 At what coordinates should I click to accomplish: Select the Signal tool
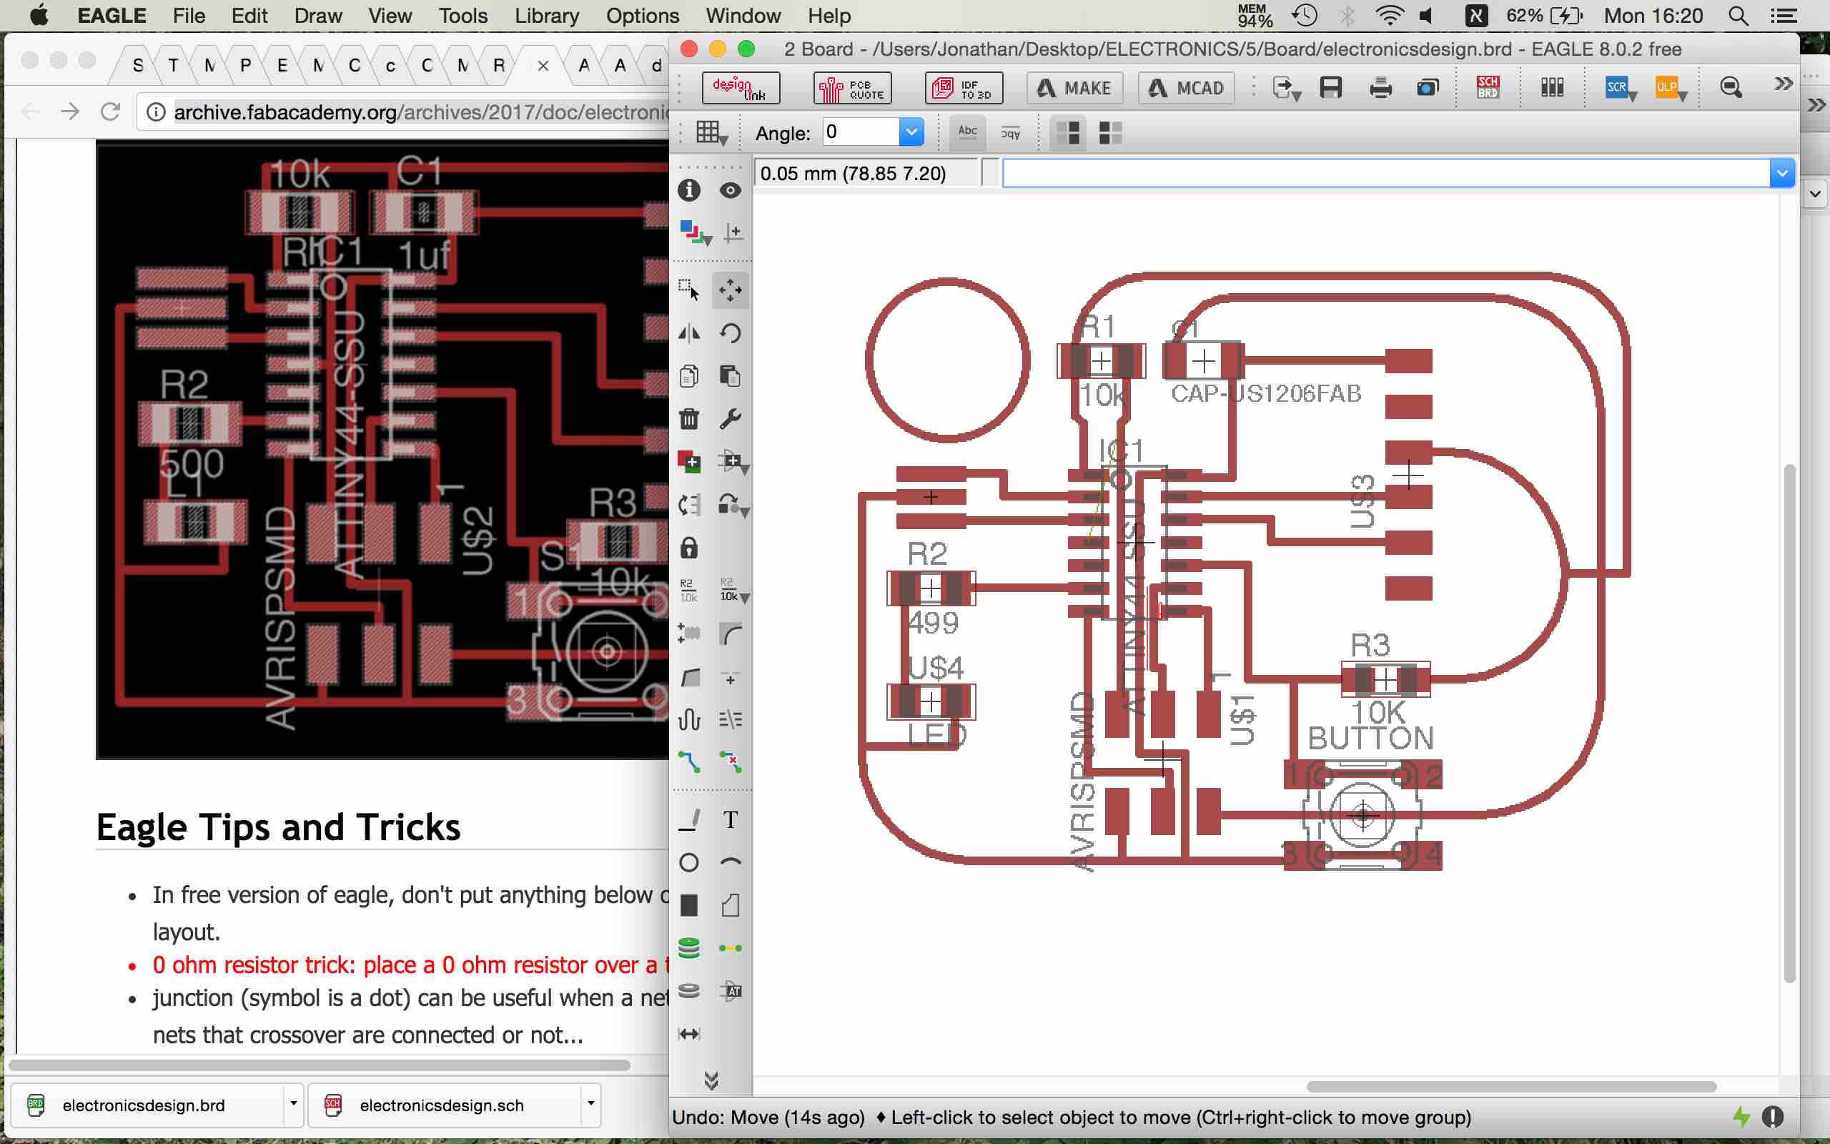[730, 948]
